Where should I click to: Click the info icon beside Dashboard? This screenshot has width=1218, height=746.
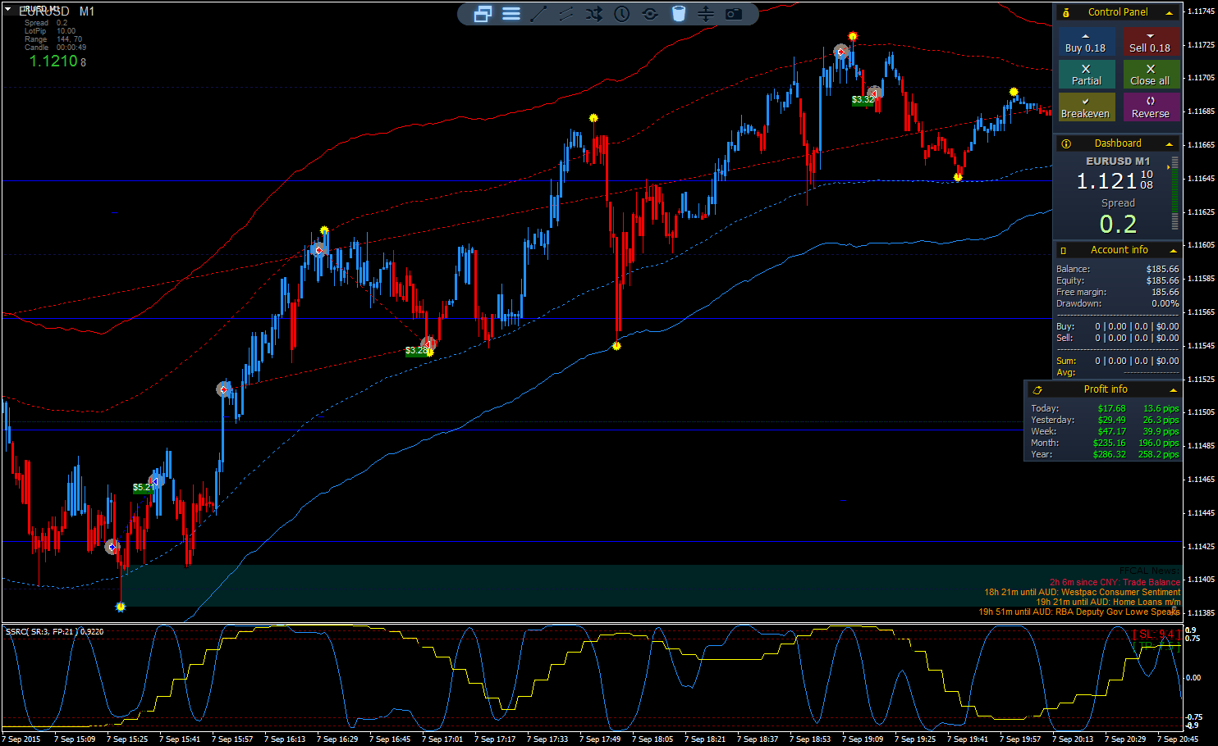pos(1065,143)
